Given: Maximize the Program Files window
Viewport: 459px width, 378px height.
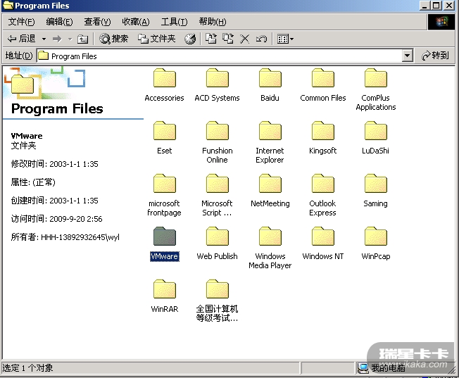Looking at the screenshot, I should click(436, 5).
